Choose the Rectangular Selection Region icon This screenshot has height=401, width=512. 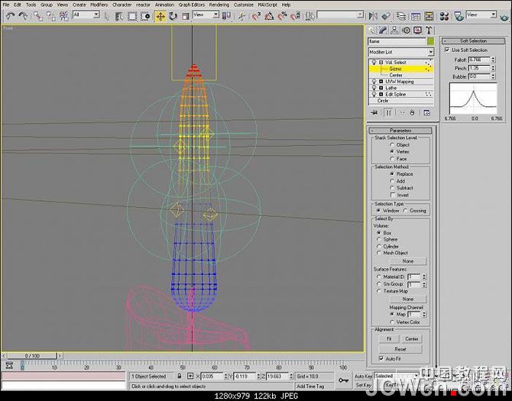[132, 16]
